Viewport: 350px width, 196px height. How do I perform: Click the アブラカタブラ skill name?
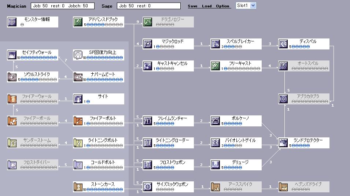[x=308, y=96]
